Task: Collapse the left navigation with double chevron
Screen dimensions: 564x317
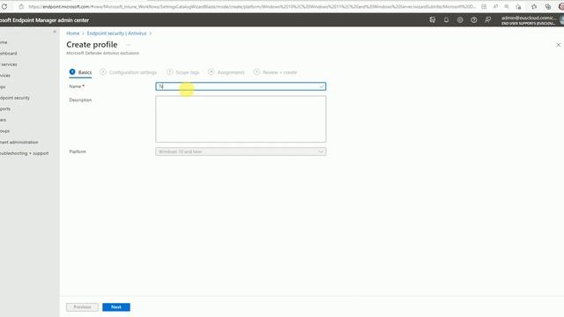Action: pyautogui.click(x=55, y=32)
